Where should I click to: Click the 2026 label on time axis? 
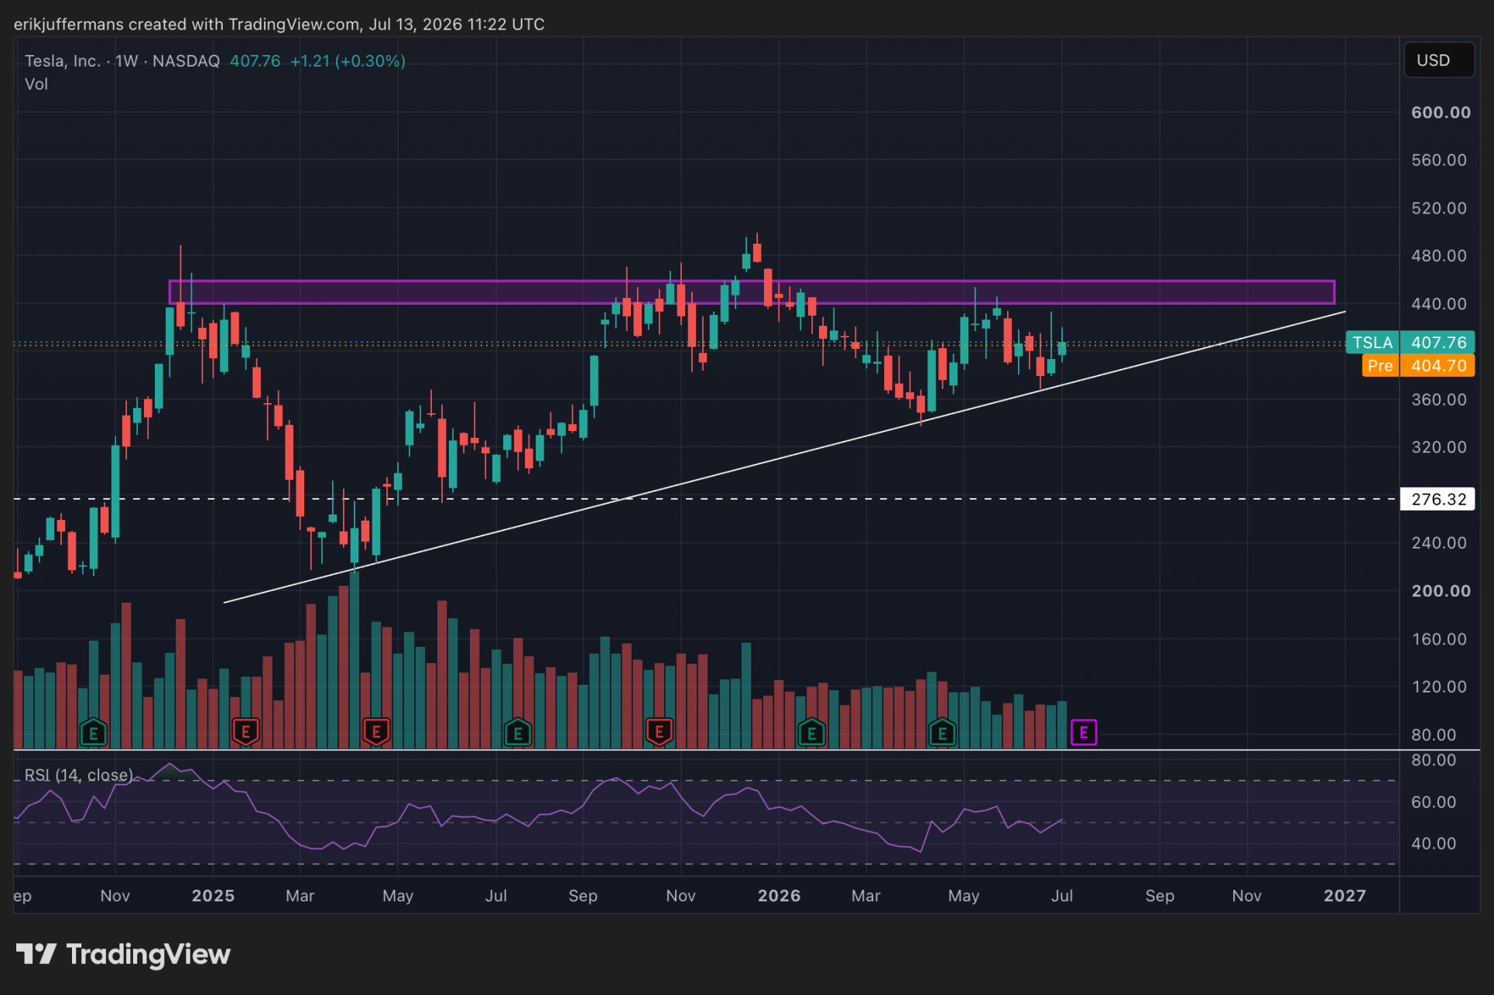(x=779, y=896)
